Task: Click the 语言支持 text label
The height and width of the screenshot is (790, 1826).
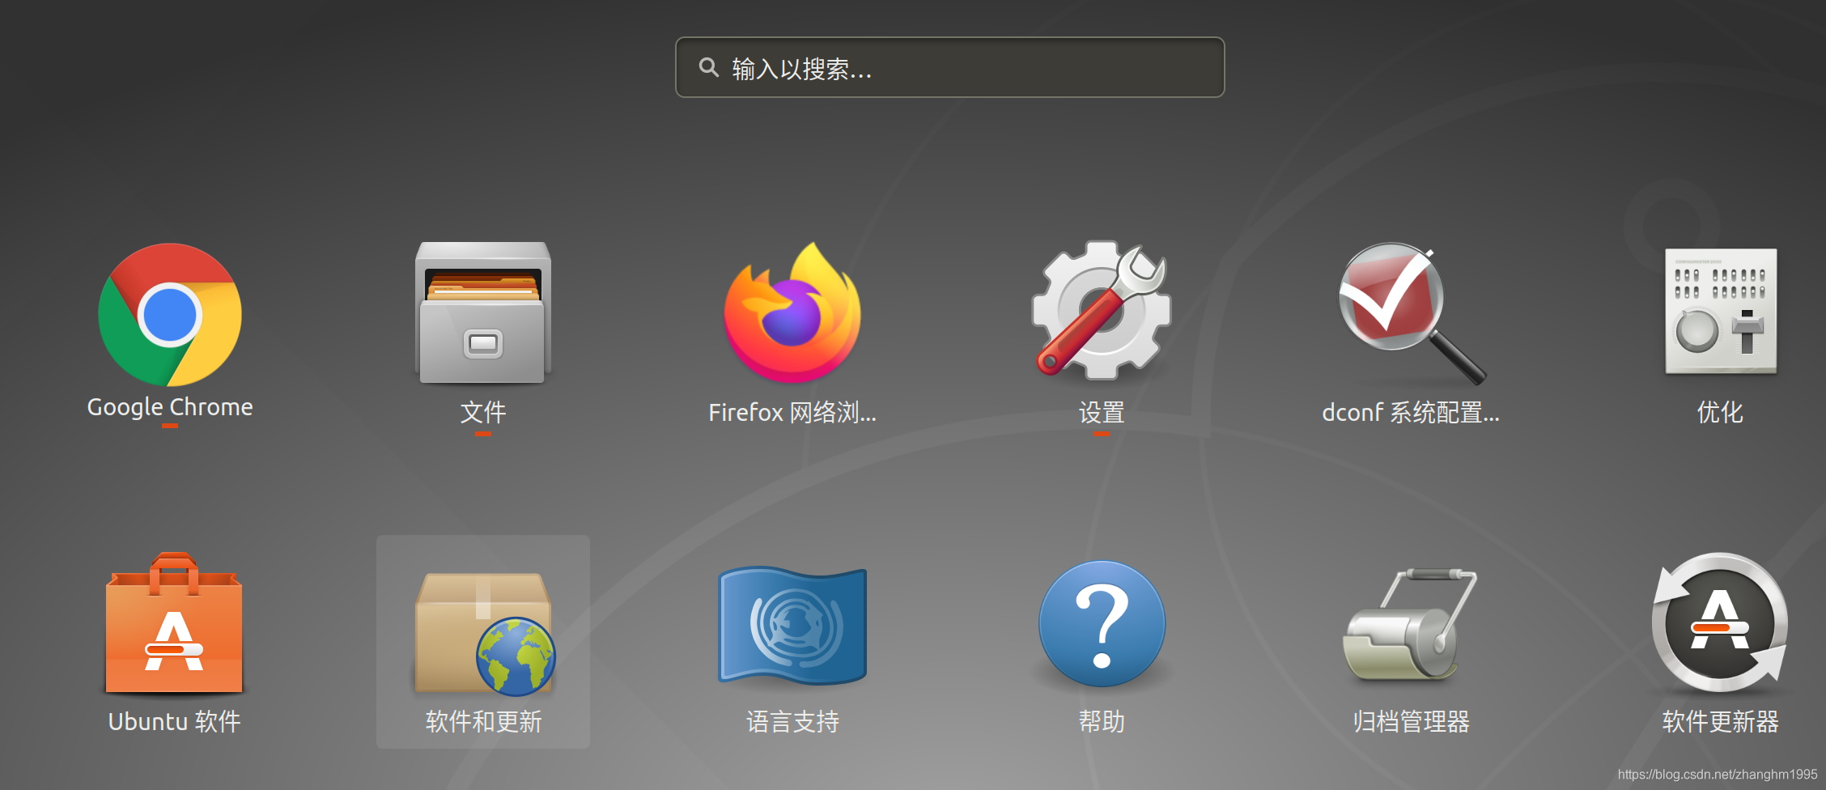Action: click(x=792, y=721)
